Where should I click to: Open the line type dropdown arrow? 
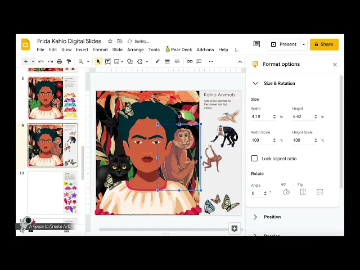pos(147,61)
